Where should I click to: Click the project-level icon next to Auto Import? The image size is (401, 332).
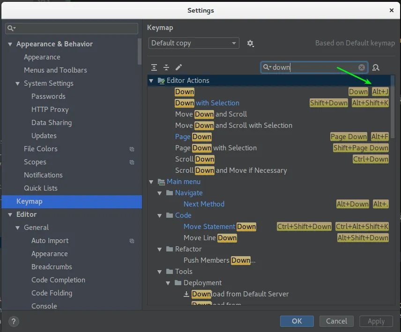pyautogui.click(x=132, y=241)
